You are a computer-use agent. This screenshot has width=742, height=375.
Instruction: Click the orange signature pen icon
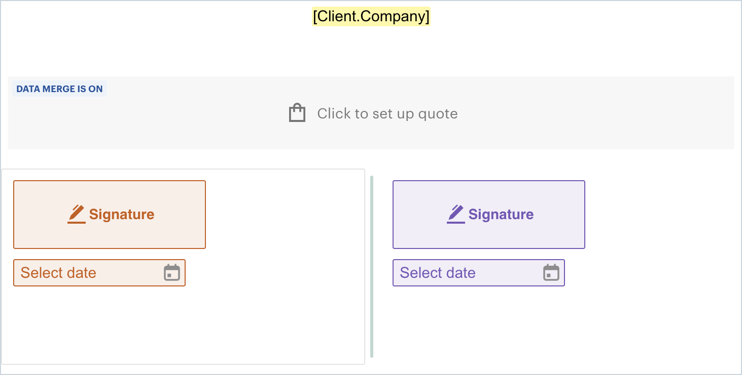(x=77, y=214)
